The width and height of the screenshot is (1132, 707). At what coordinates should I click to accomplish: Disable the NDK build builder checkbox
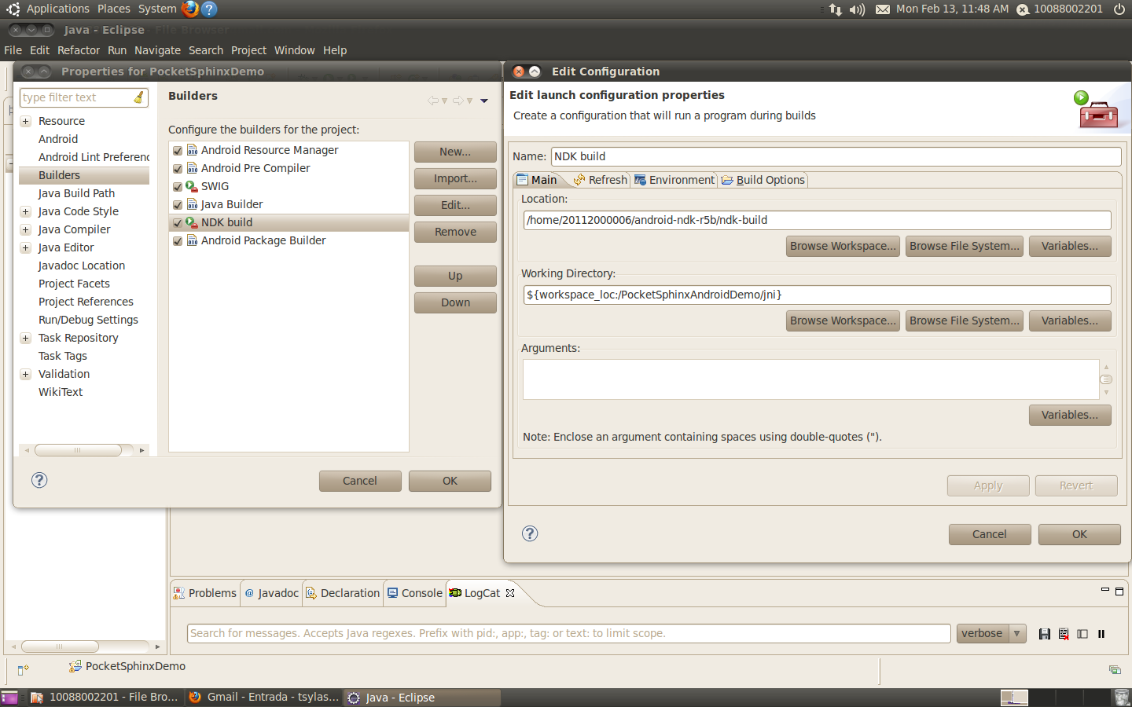pyautogui.click(x=178, y=223)
